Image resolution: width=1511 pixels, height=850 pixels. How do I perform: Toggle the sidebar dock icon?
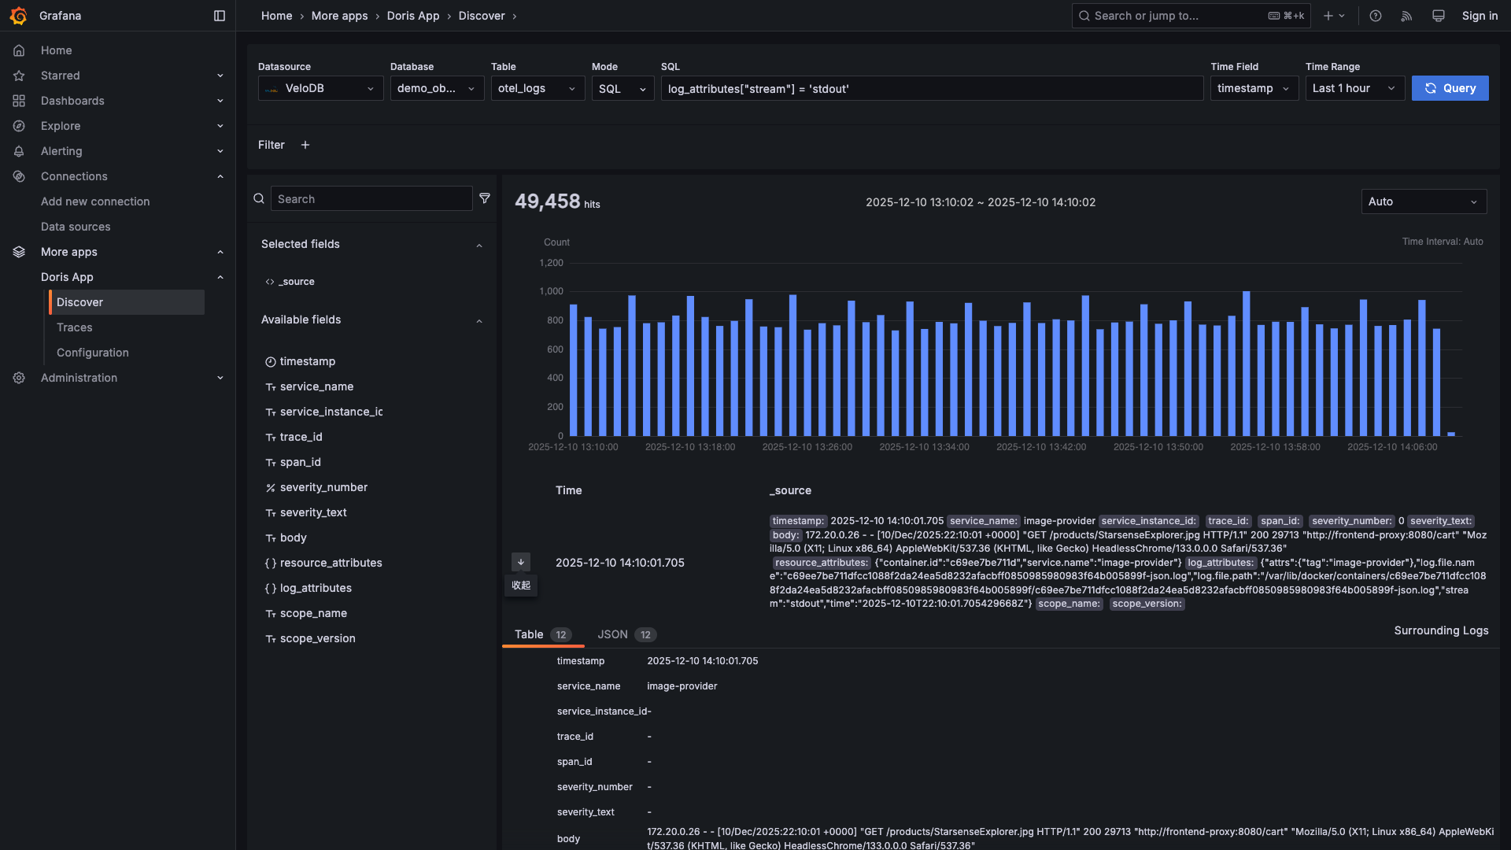220,16
